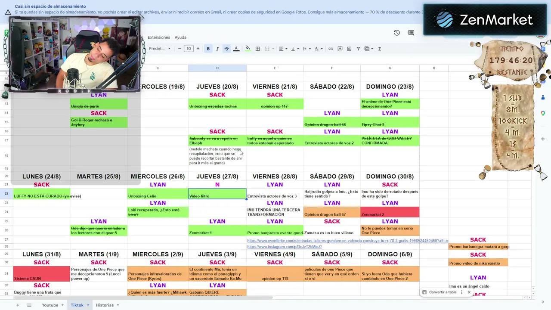Open the Youtube tab options arrow
Viewport: 551px width, 310px height.
coord(62,305)
